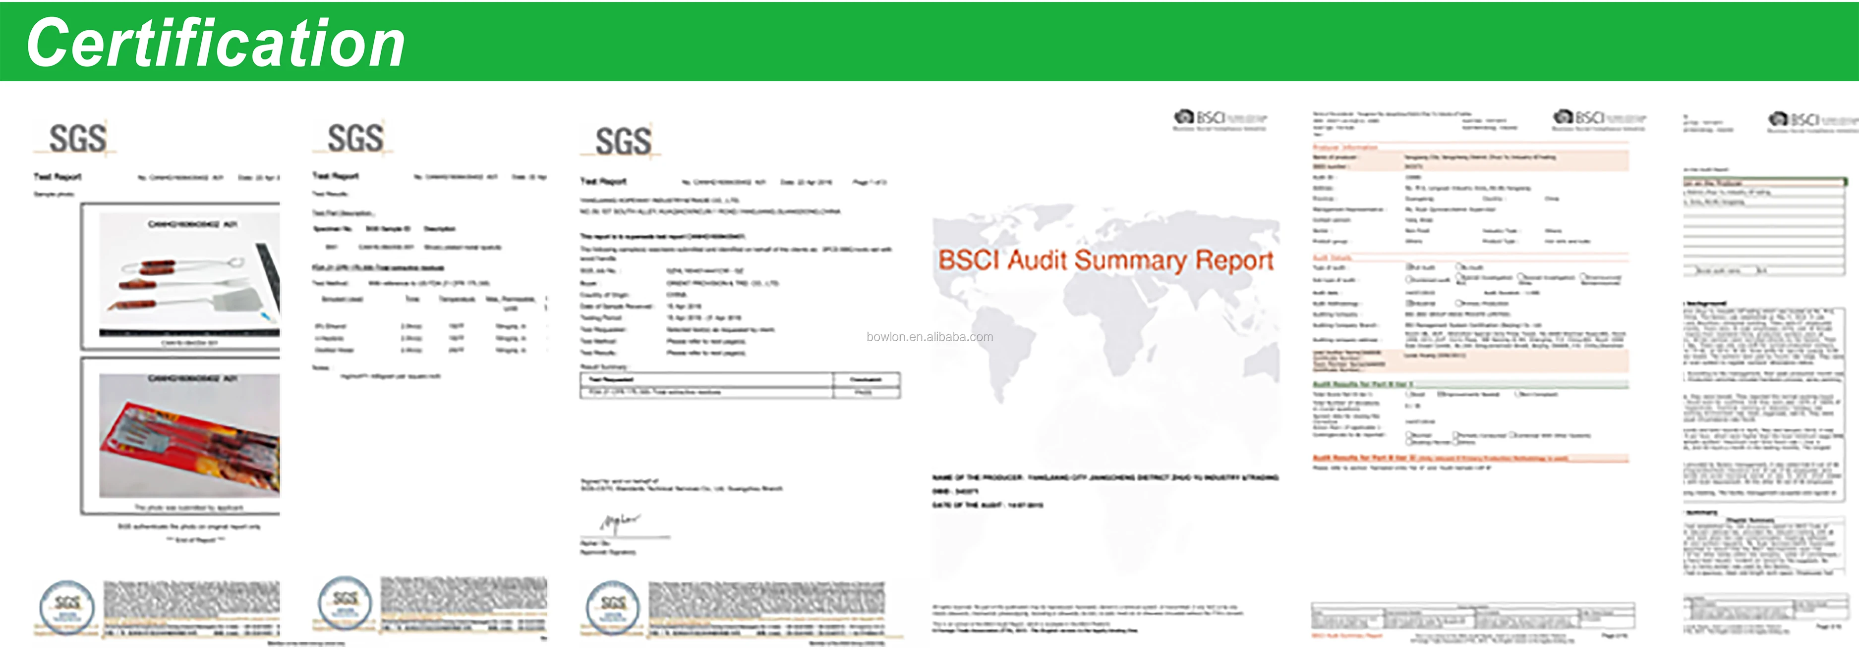Click the bowlon.en.alibaba.com watermark
Screen dimensions: 1859x672
click(x=929, y=337)
